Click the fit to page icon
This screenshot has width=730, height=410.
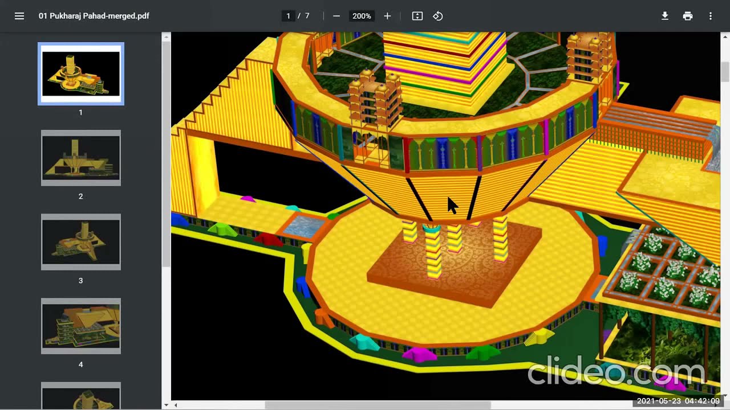[417, 16]
